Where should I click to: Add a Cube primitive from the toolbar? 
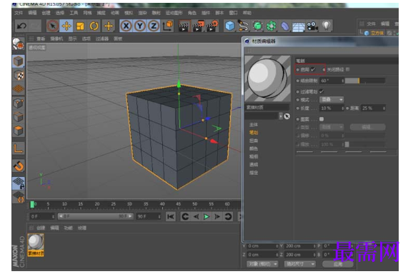(x=230, y=26)
